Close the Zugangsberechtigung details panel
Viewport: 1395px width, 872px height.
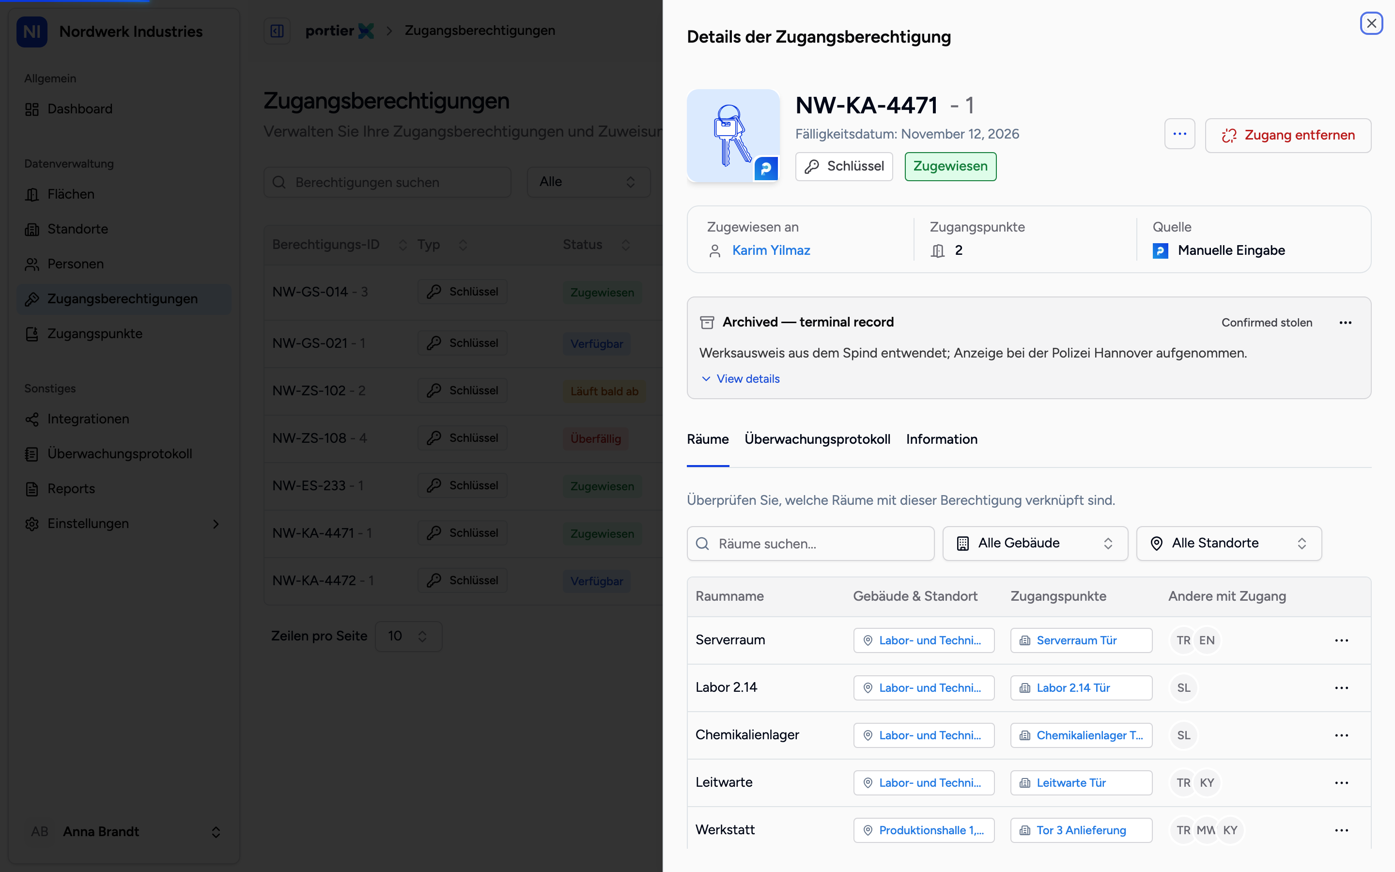point(1371,24)
